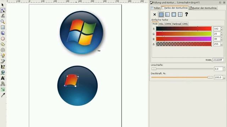227x127 pixels.
Task: Select the Bezier pen tool
Action: (3, 61)
